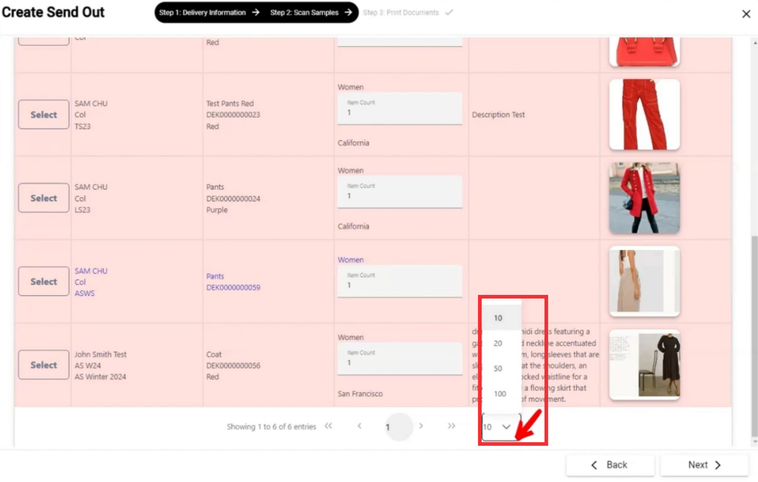Viewport: 758px width, 482px height.
Task: Select the Test Pants Red DEK0000000023 row
Action: tap(43, 115)
